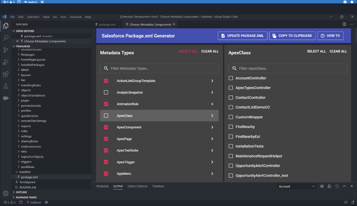
Task: Open the Account output channel dropdown
Action: (297, 186)
